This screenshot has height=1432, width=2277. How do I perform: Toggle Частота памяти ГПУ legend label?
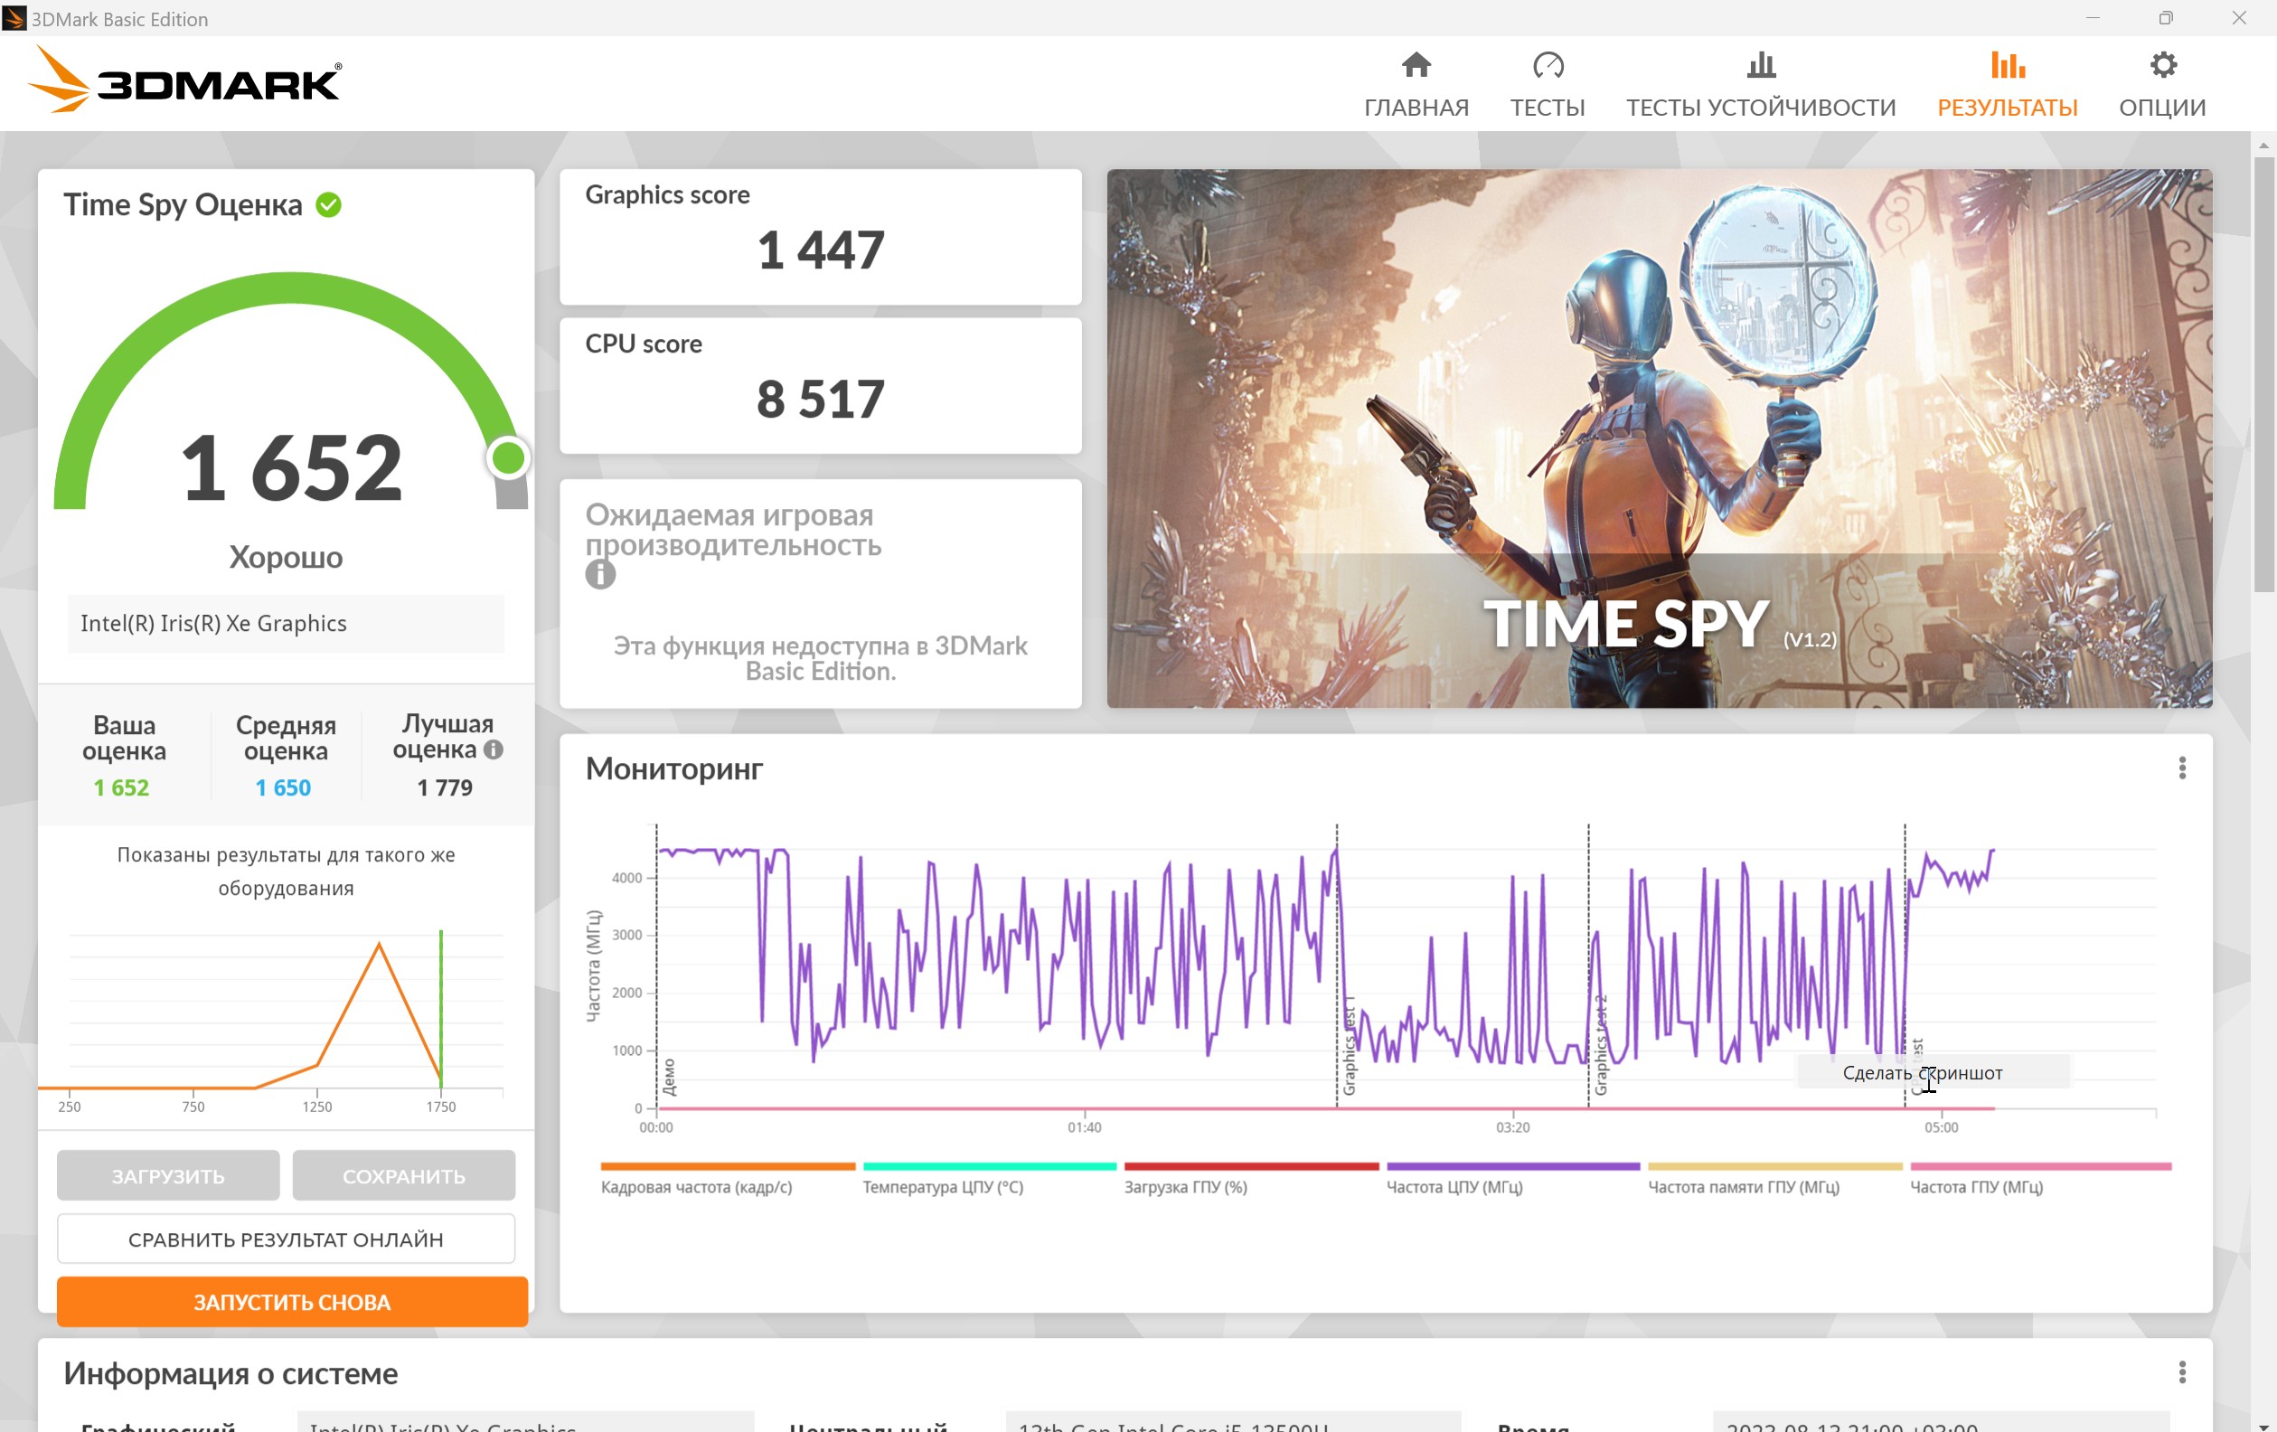pos(1743,1187)
